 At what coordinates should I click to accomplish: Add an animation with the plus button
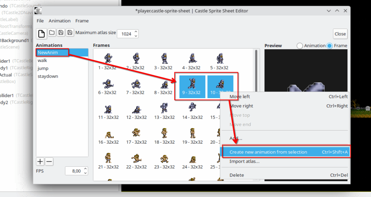[40, 162]
